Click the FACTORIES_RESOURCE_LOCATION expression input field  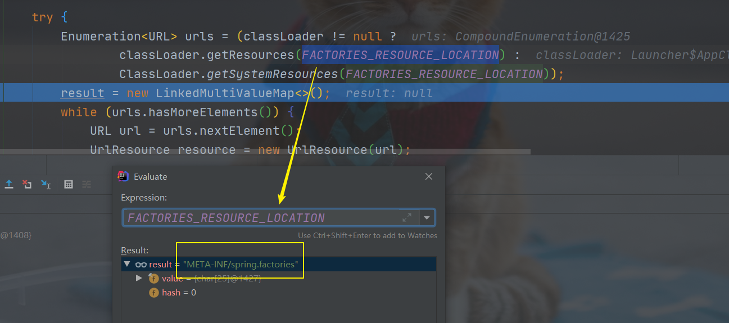point(270,217)
